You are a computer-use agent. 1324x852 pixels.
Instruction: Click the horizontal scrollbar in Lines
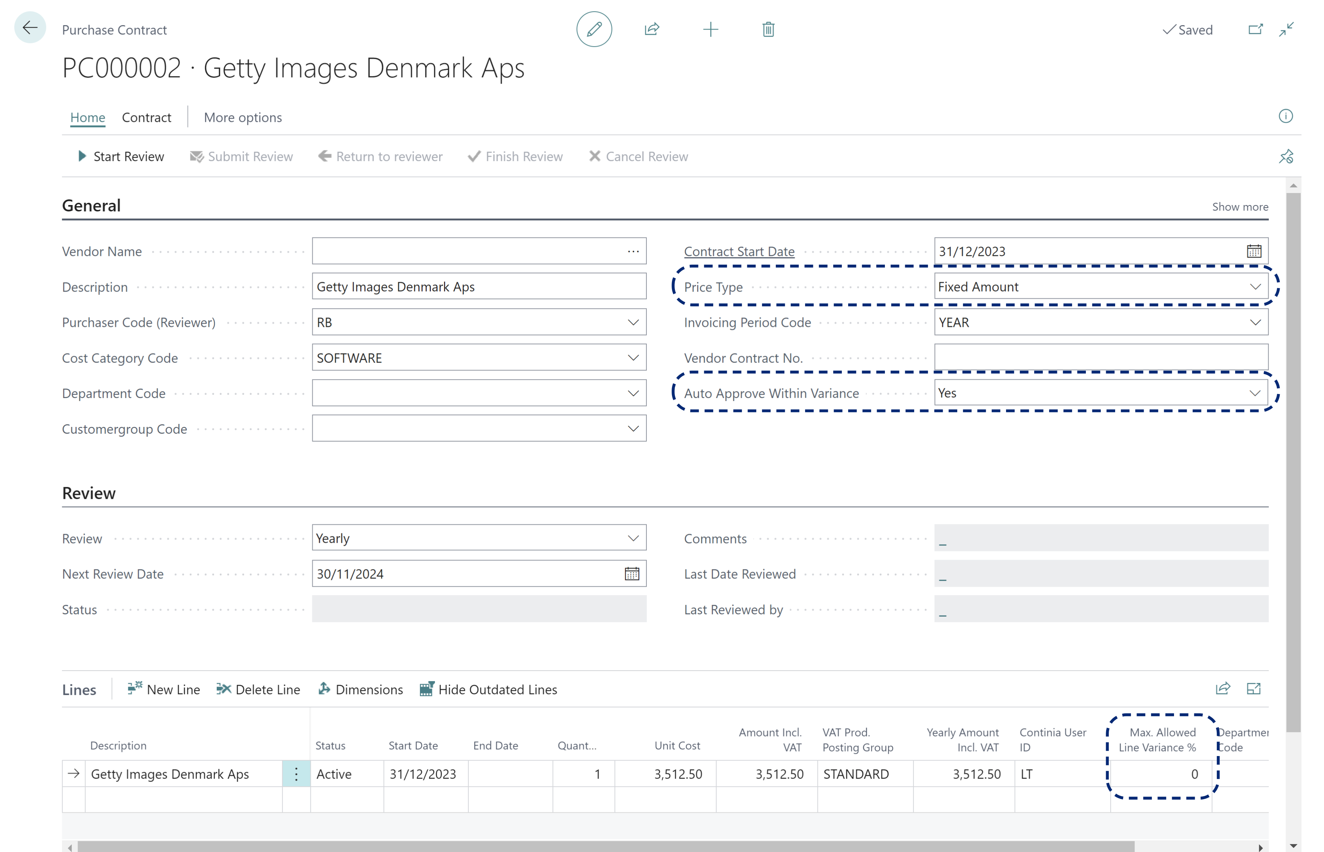pyautogui.click(x=606, y=846)
